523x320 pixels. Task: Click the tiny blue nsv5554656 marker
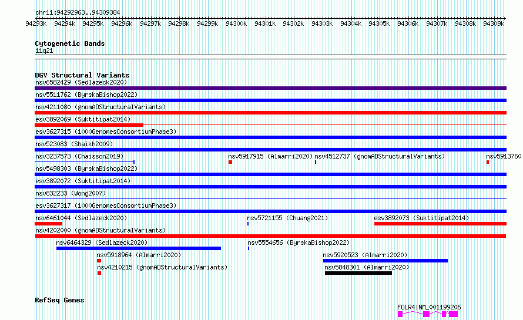pyautogui.click(x=249, y=248)
